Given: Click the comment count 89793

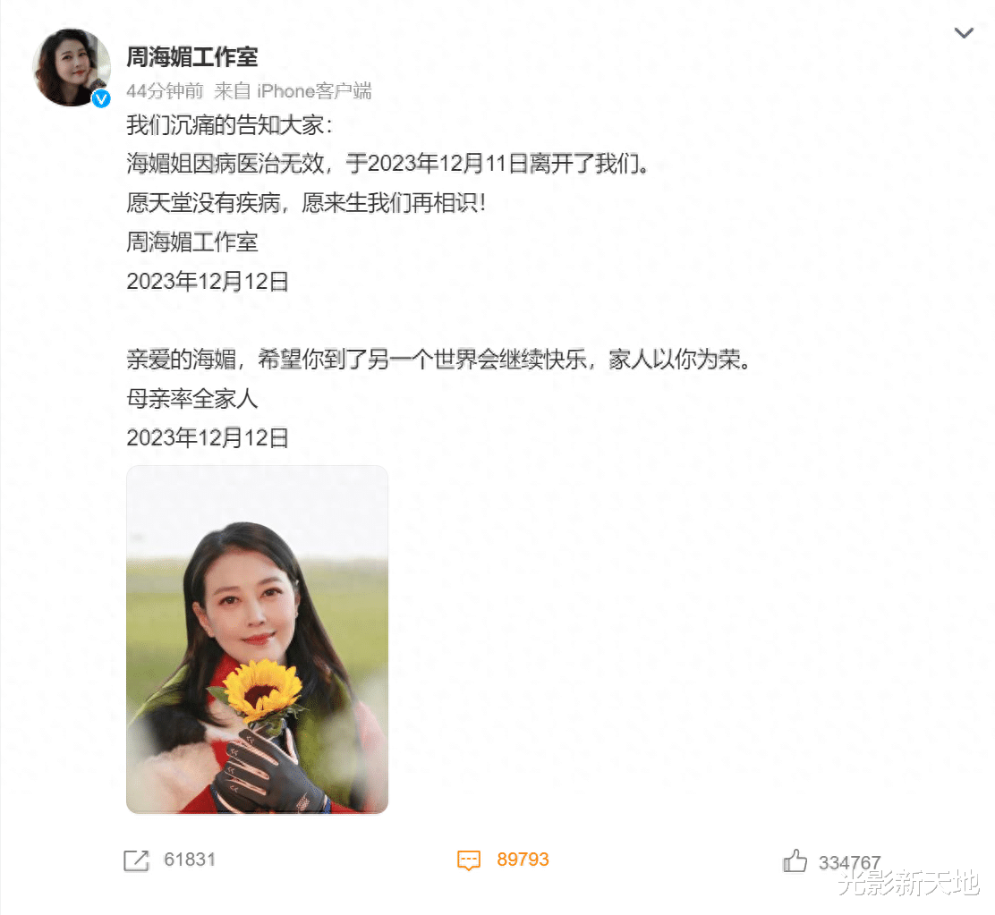Looking at the screenshot, I should click(x=523, y=860).
